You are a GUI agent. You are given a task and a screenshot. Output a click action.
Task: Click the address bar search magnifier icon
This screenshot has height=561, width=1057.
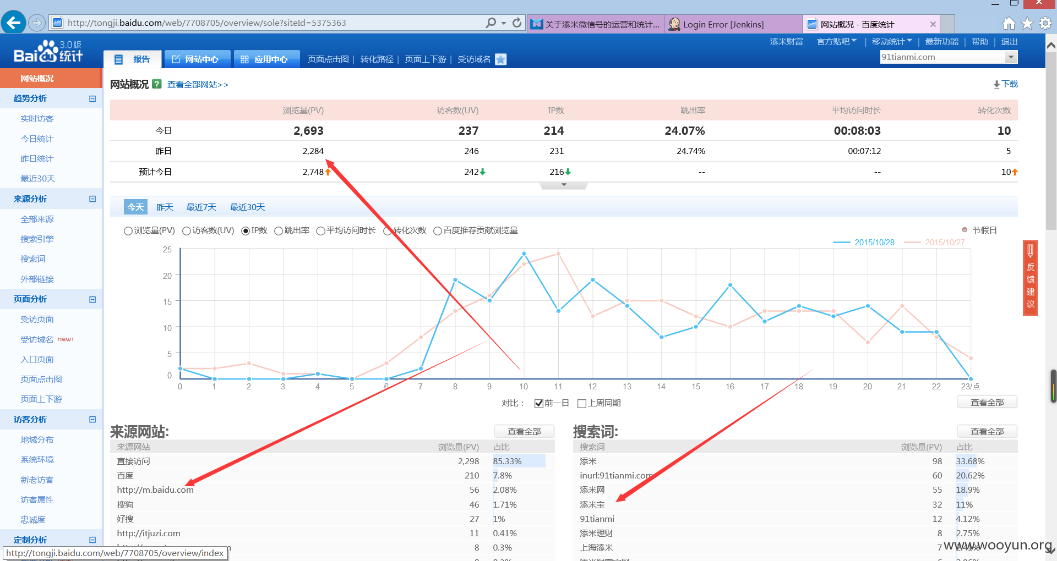tap(491, 23)
